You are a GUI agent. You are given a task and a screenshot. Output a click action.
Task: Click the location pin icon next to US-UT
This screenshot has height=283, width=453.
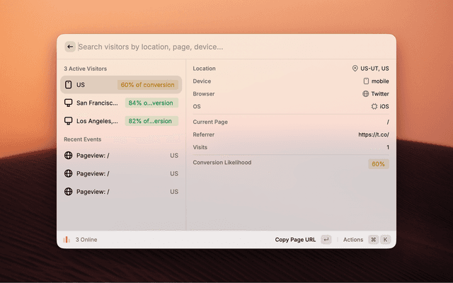(x=355, y=69)
